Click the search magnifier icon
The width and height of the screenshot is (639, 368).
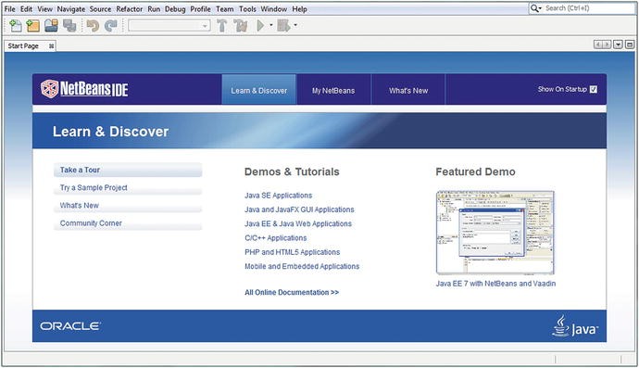[x=534, y=8]
